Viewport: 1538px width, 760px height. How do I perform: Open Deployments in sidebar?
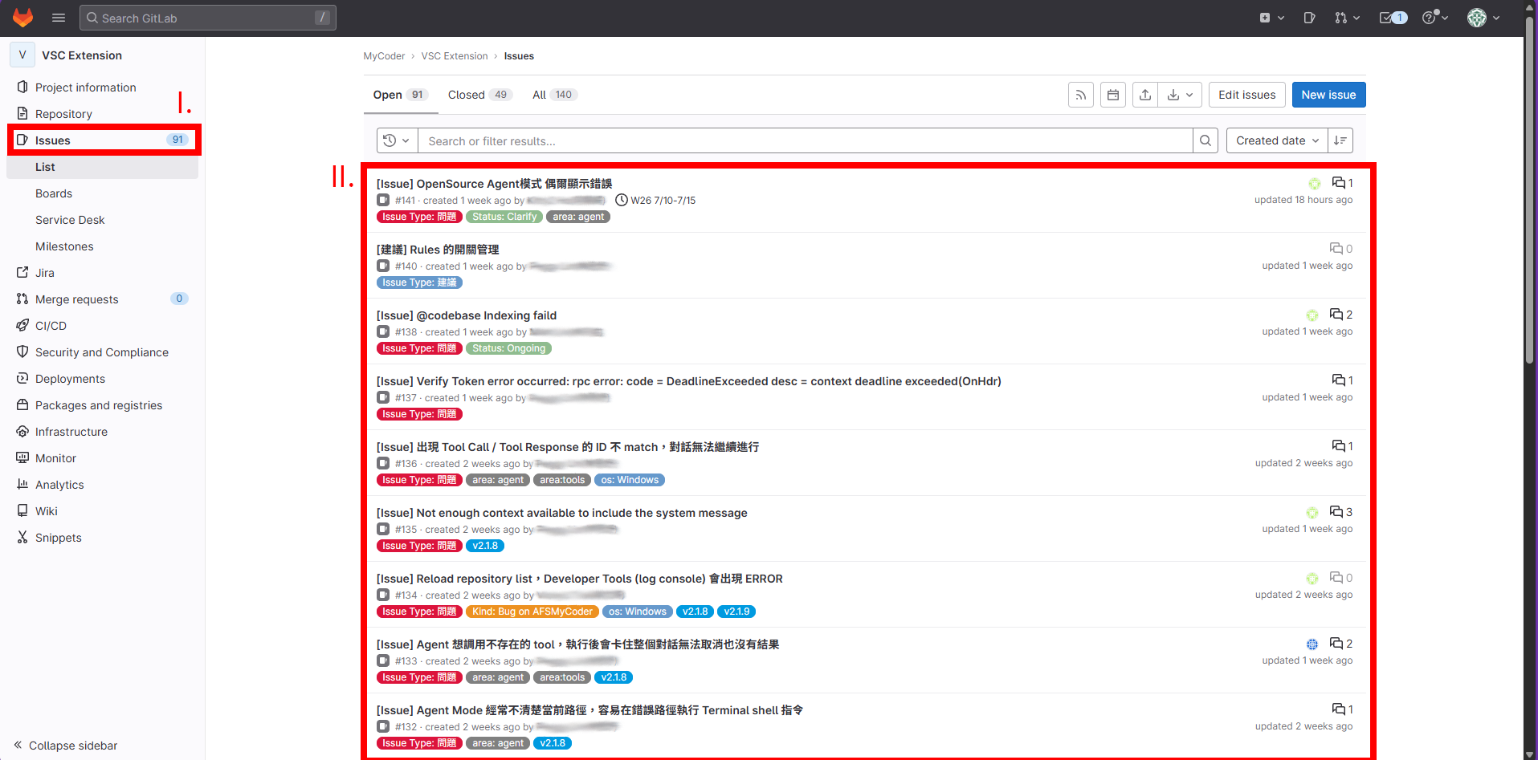coord(102,379)
